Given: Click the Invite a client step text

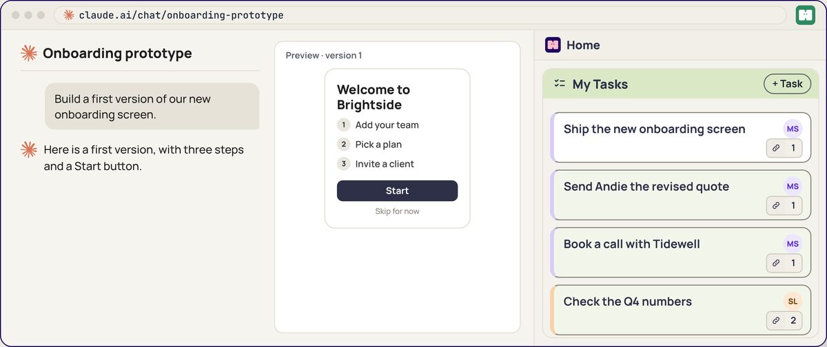Looking at the screenshot, I should pyautogui.click(x=385, y=164).
